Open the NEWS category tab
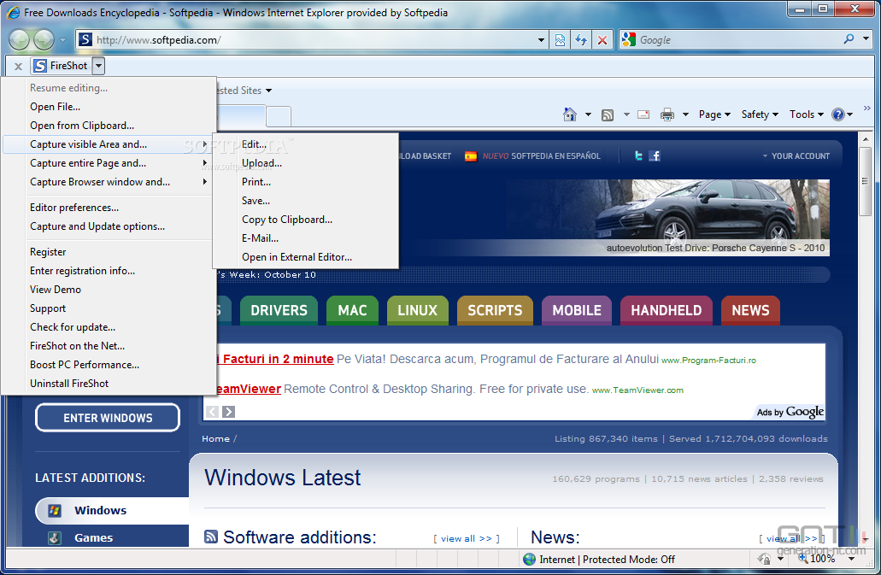881x575 pixels. point(750,310)
